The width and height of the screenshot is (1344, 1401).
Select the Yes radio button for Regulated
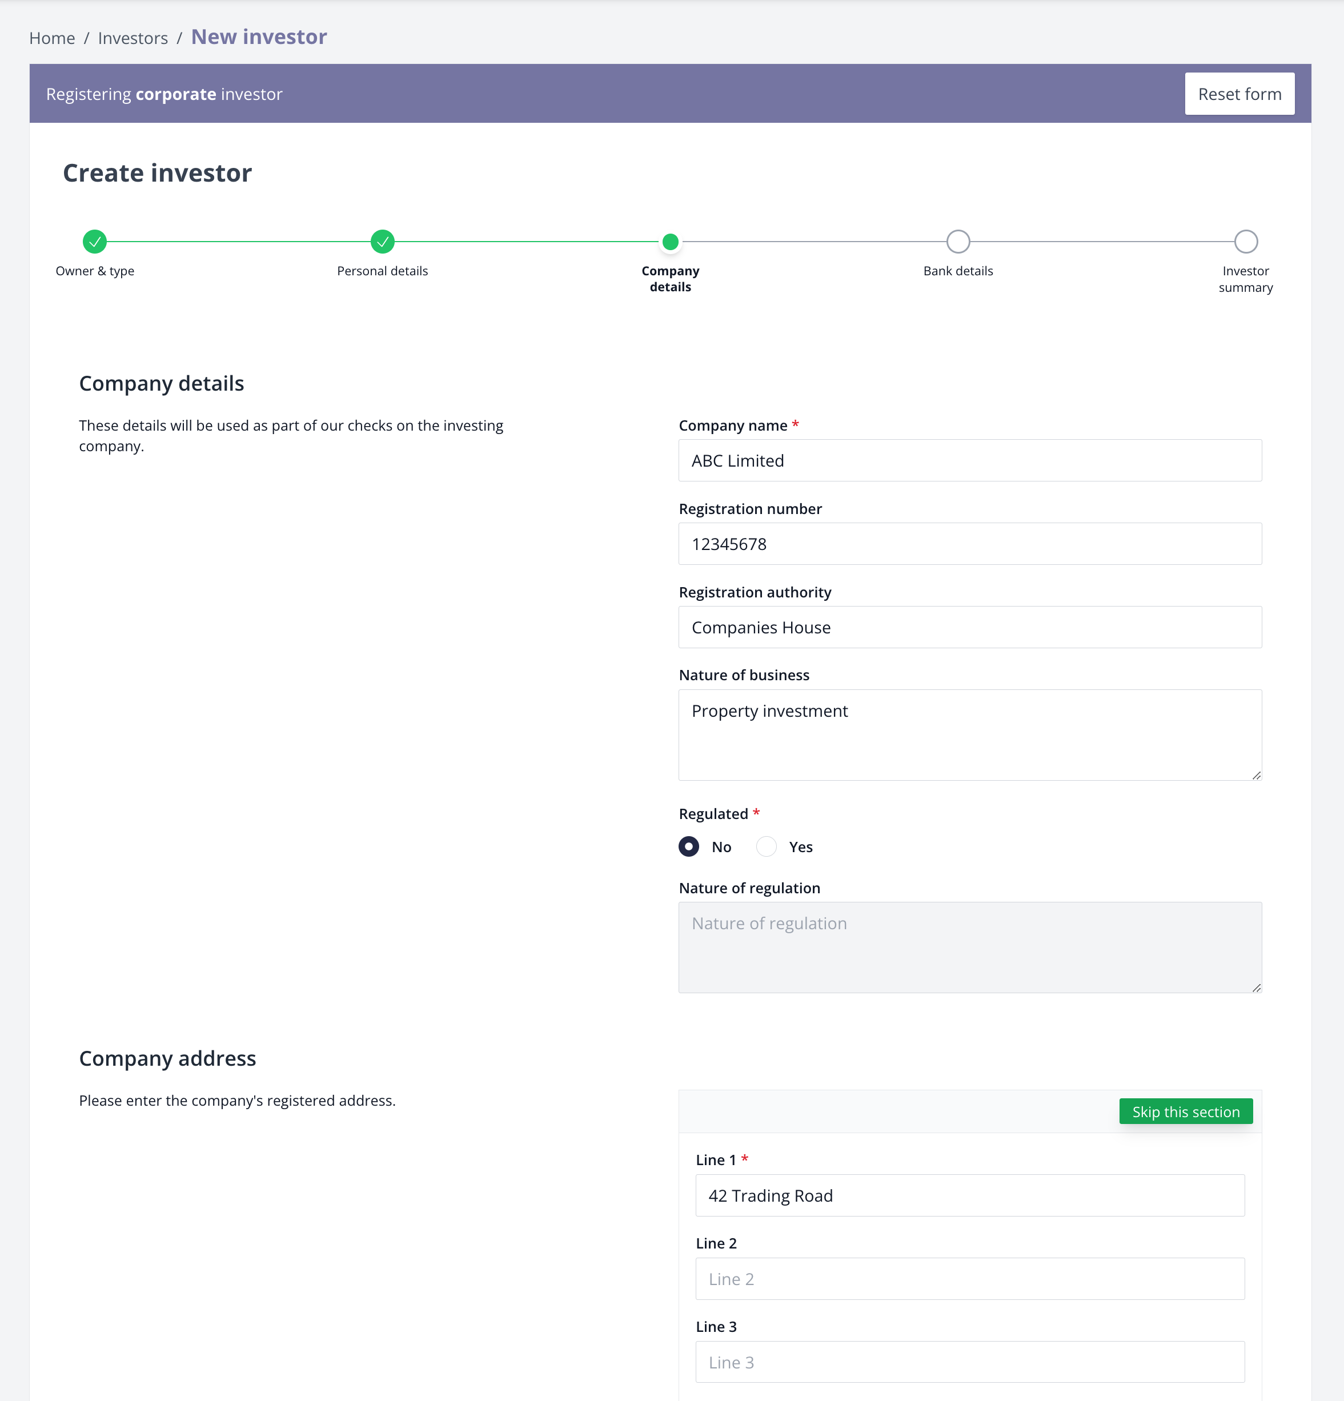pos(767,846)
